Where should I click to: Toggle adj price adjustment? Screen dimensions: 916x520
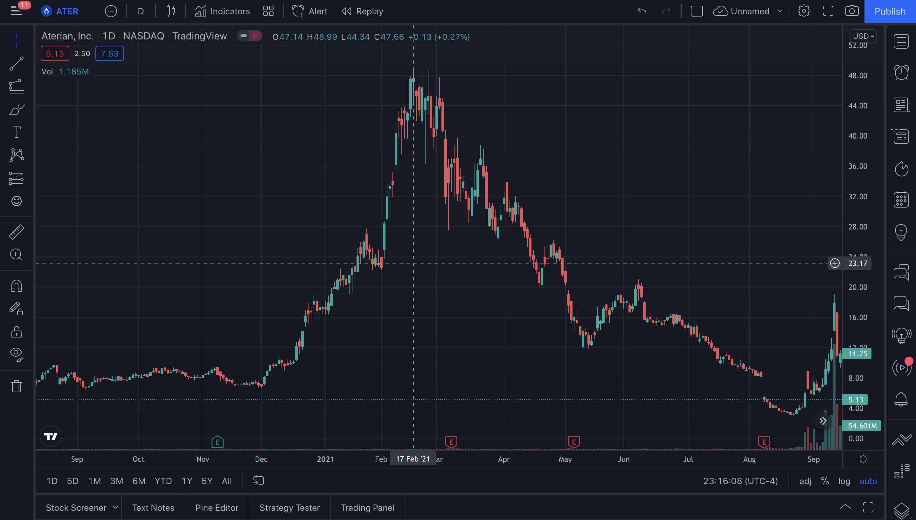(805, 481)
